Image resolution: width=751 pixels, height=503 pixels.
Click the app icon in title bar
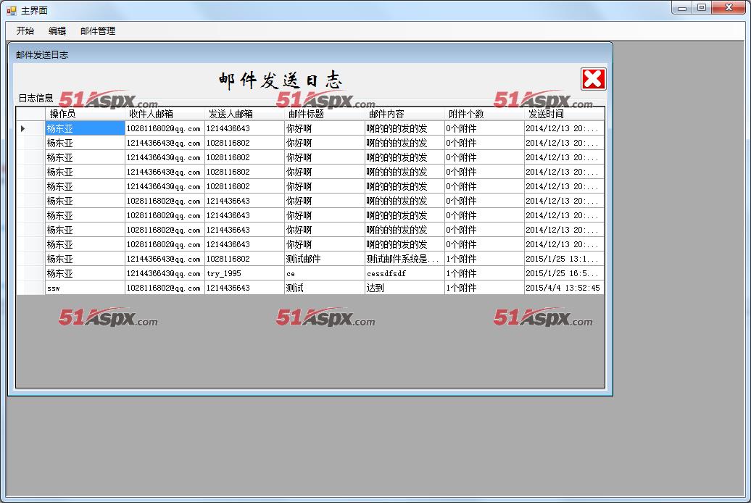pyautogui.click(x=11, y=10)
